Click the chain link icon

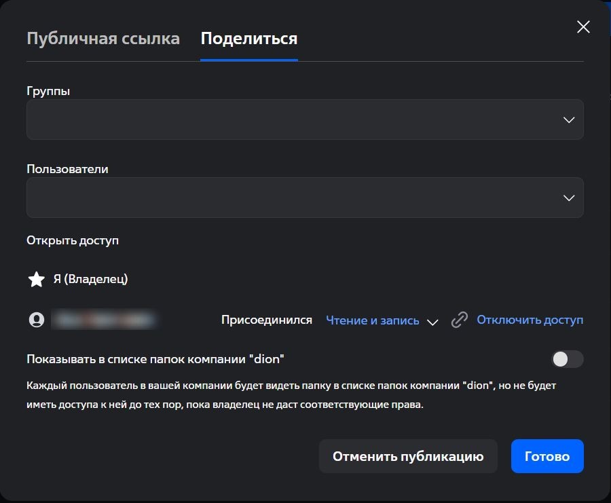460,320
